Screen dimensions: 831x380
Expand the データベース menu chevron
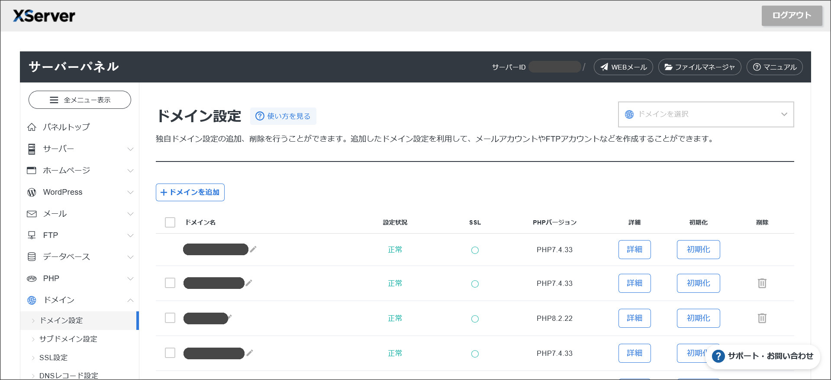[130, 257]
